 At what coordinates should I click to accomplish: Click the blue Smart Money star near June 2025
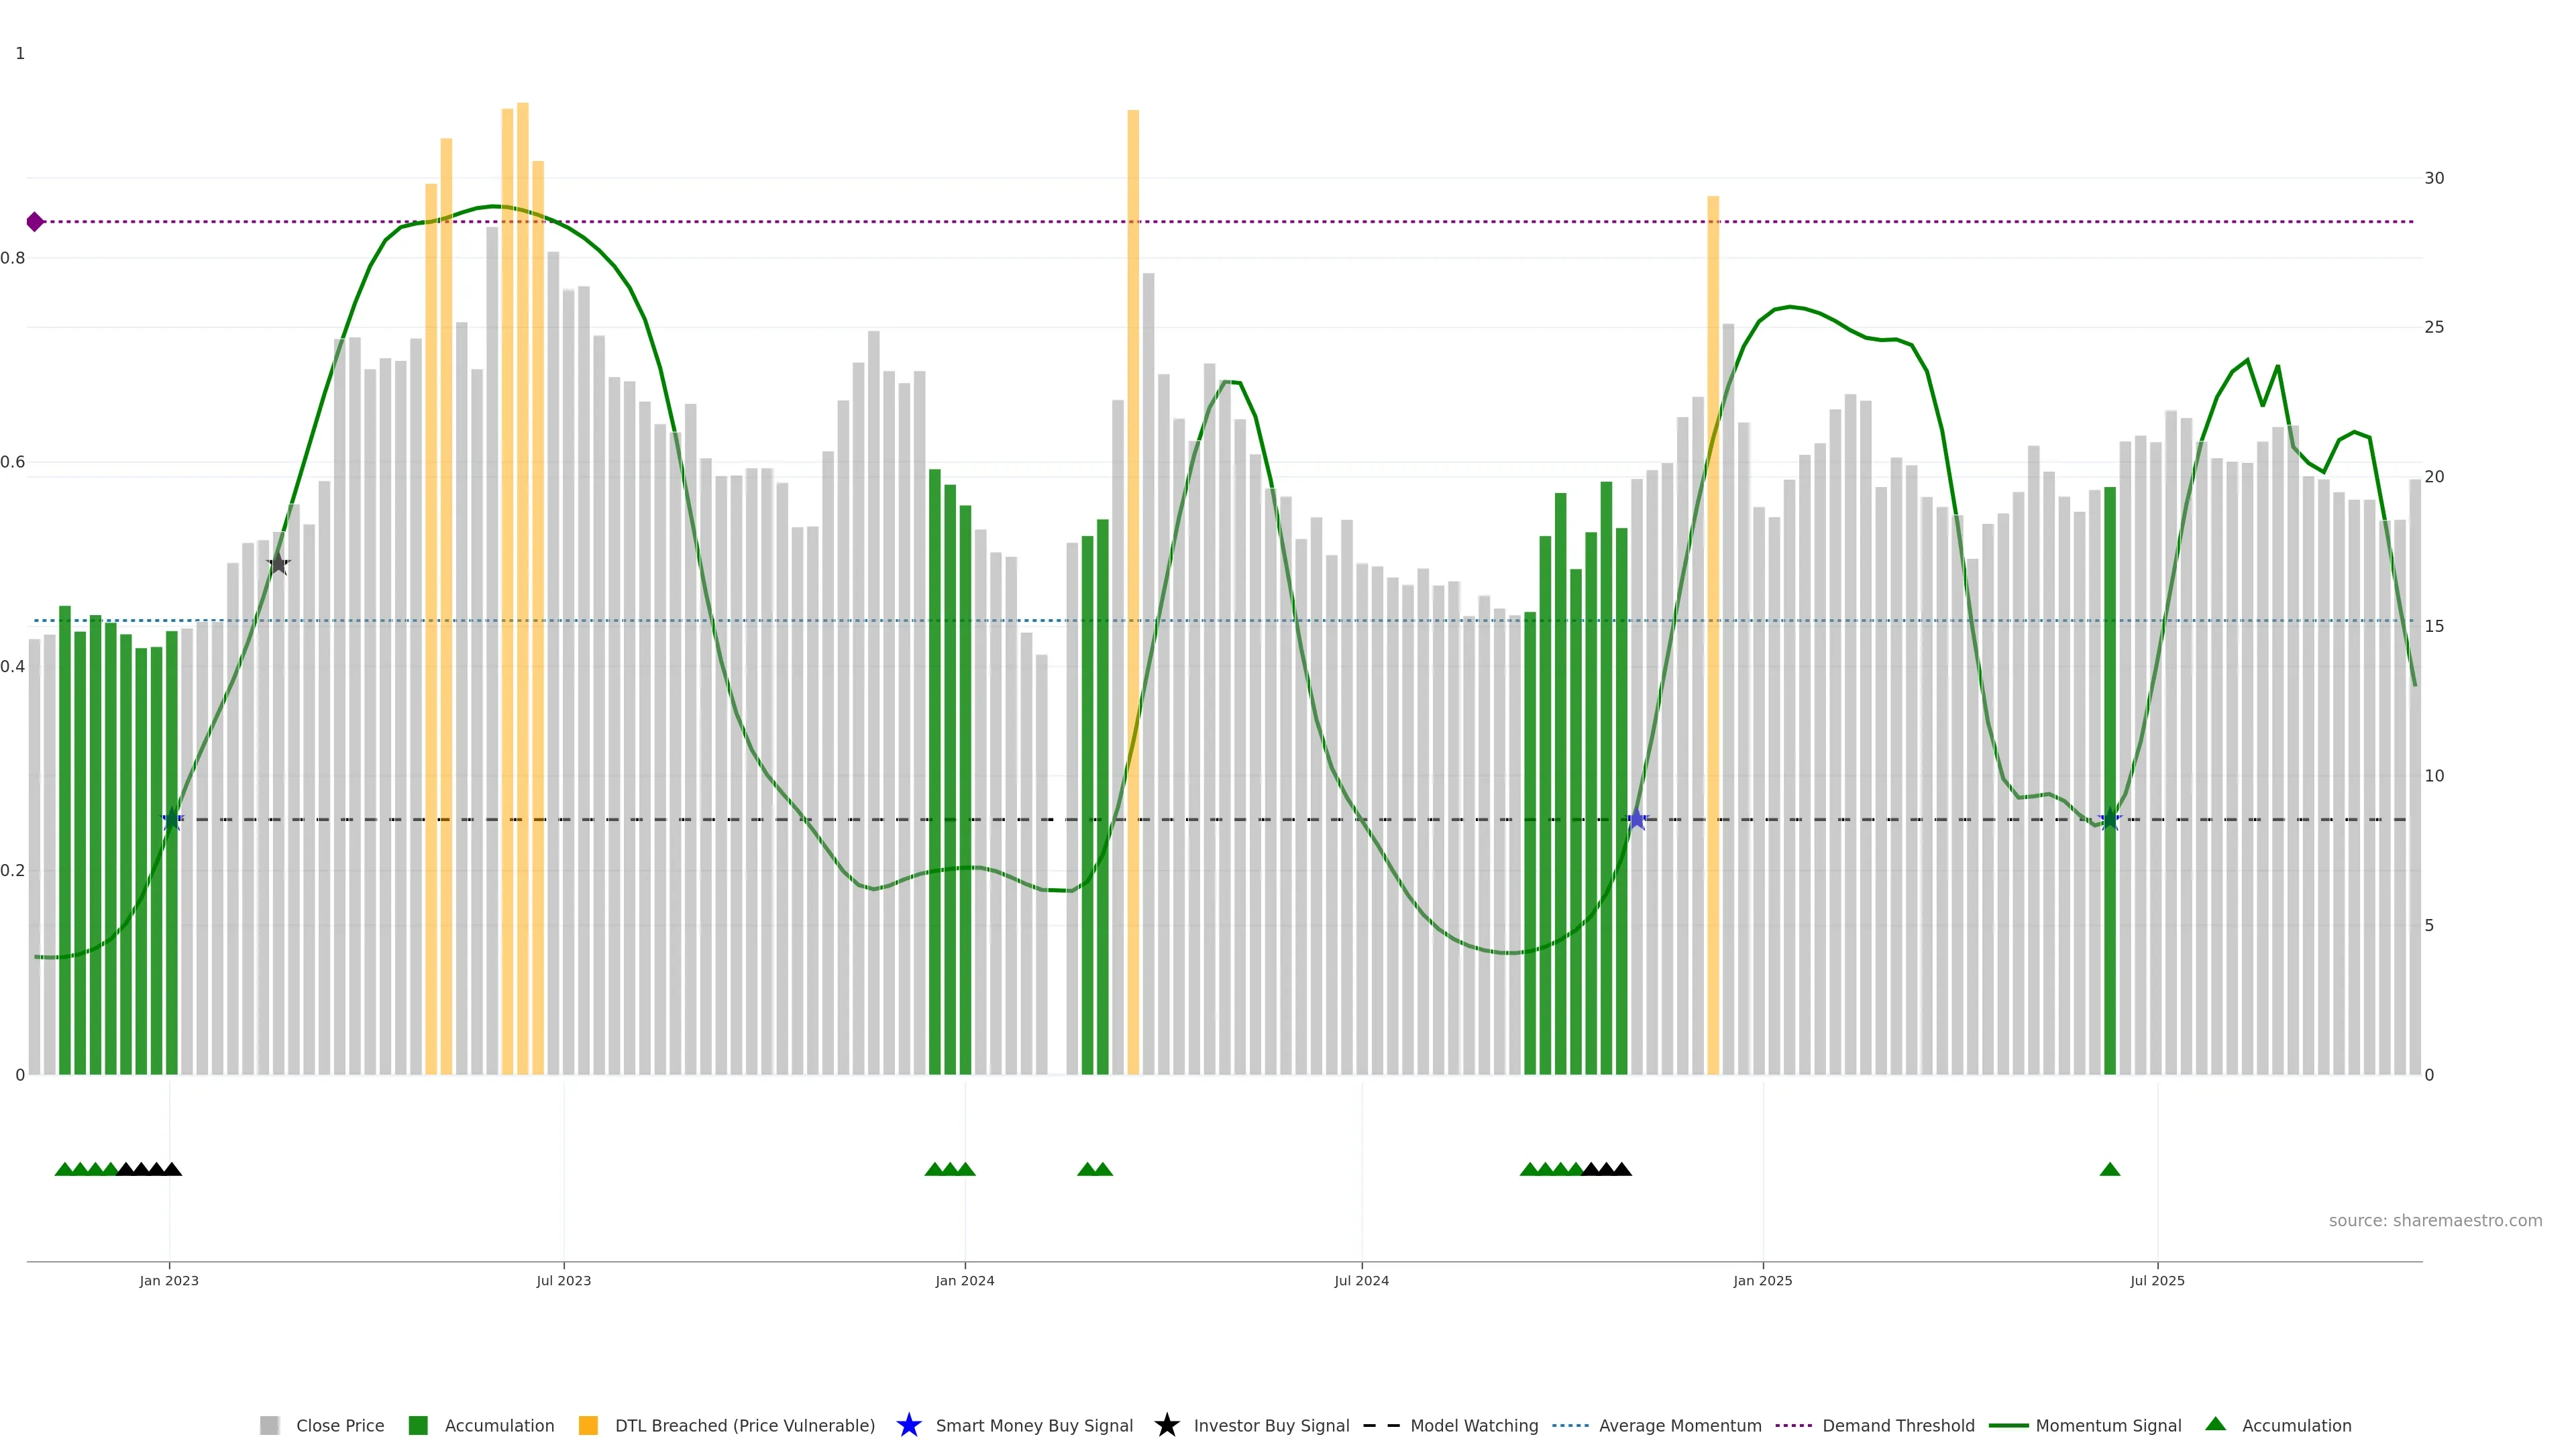pos(2110,820)
